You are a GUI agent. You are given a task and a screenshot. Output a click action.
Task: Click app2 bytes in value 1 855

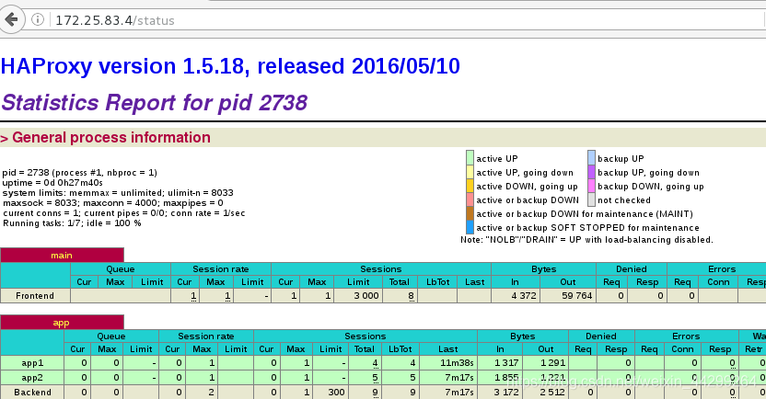pos(506,378)
